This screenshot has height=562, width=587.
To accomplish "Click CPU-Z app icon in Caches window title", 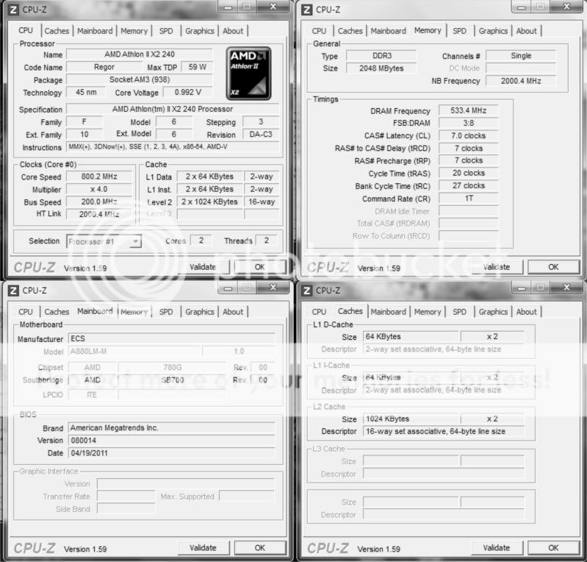I will pos(306,290).
